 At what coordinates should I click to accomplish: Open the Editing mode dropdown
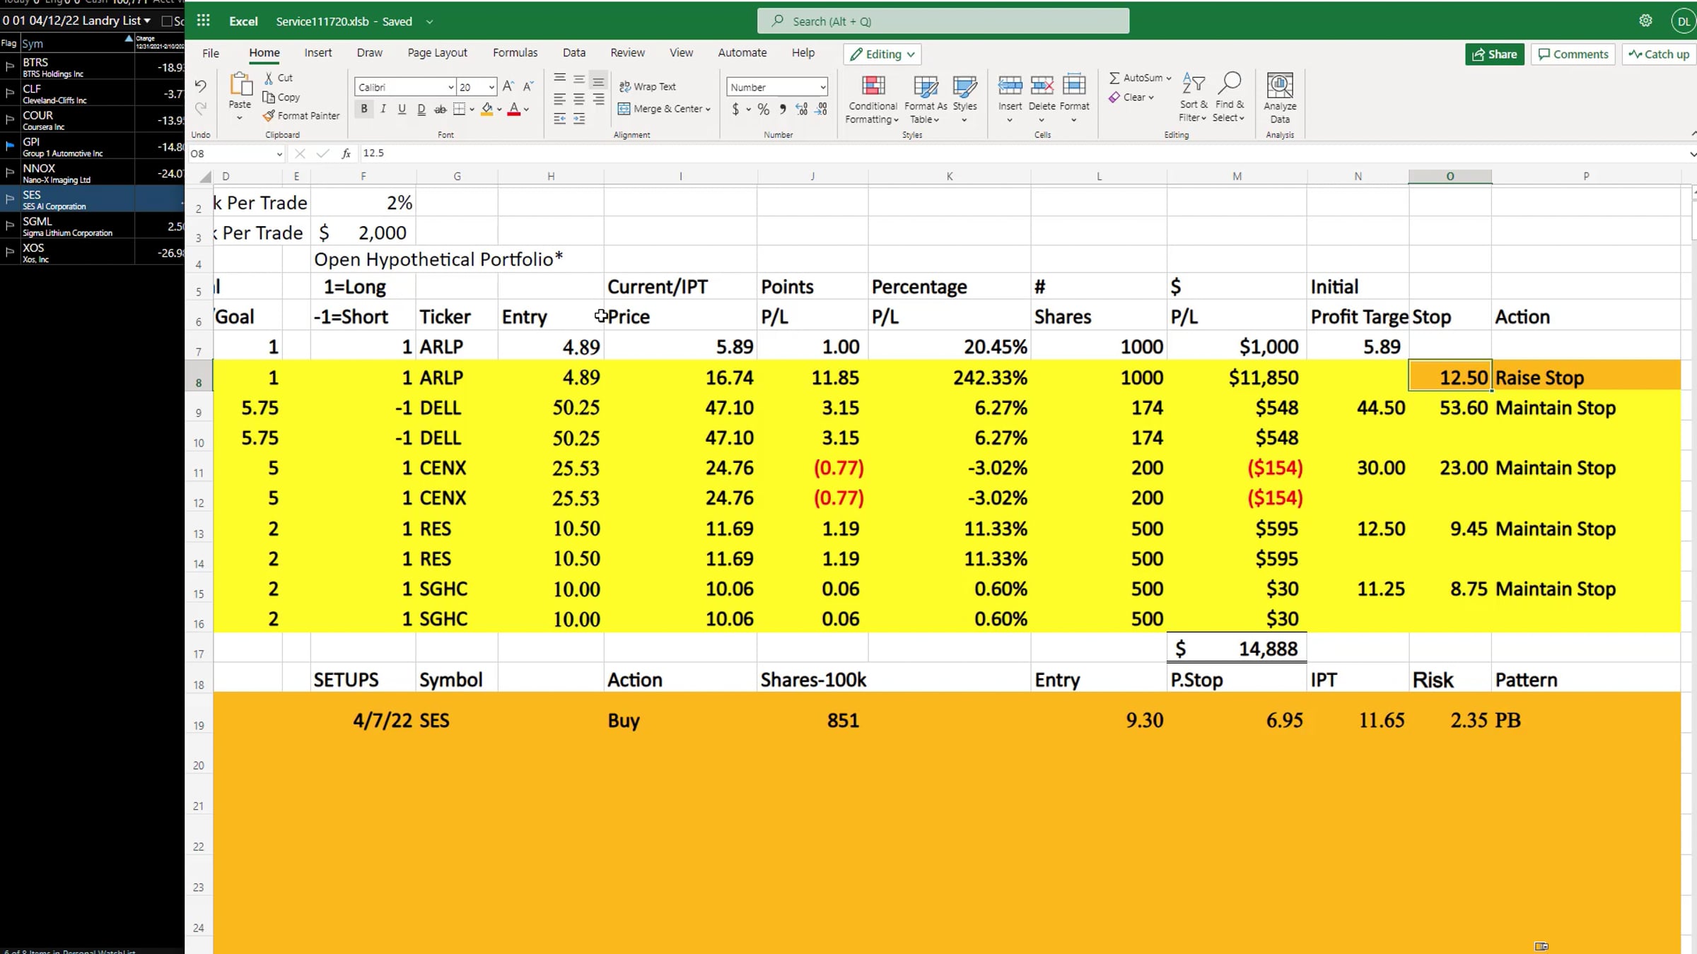click(x=882, y=54)
